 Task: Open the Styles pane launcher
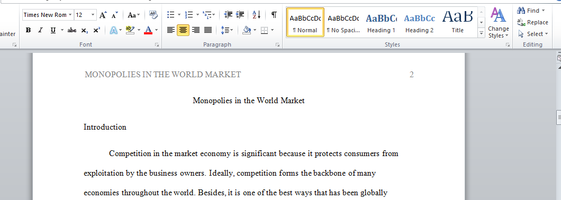coord(508,45)
